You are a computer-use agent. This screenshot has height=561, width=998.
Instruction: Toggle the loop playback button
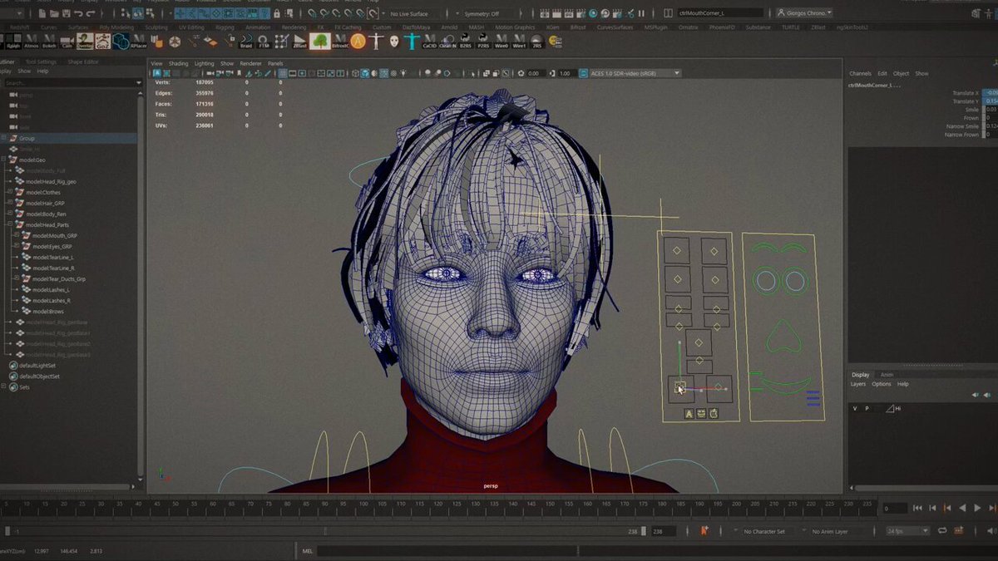[x=943, y=530]
